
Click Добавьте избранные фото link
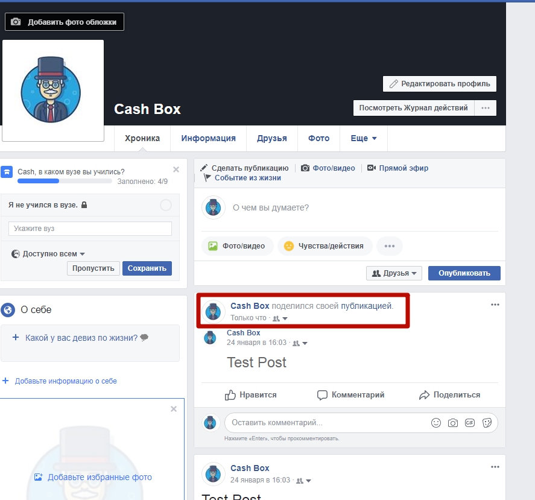(93, 477)
